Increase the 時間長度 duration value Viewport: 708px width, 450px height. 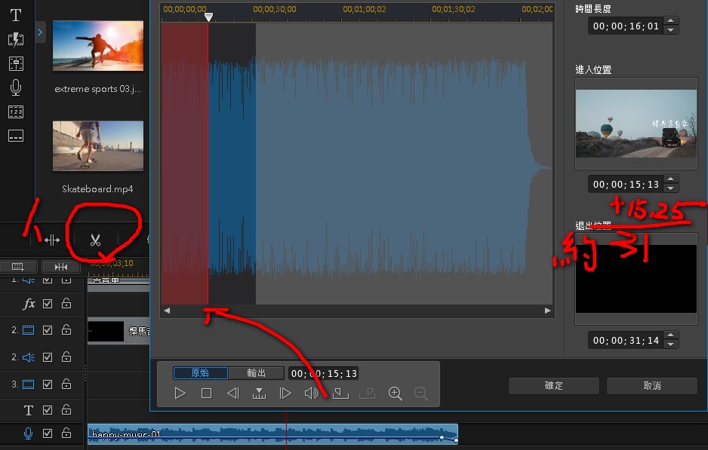[x=671, y=21]
